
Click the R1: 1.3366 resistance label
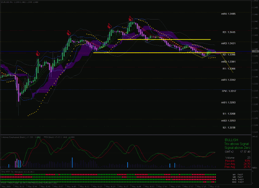click(229, 69)
